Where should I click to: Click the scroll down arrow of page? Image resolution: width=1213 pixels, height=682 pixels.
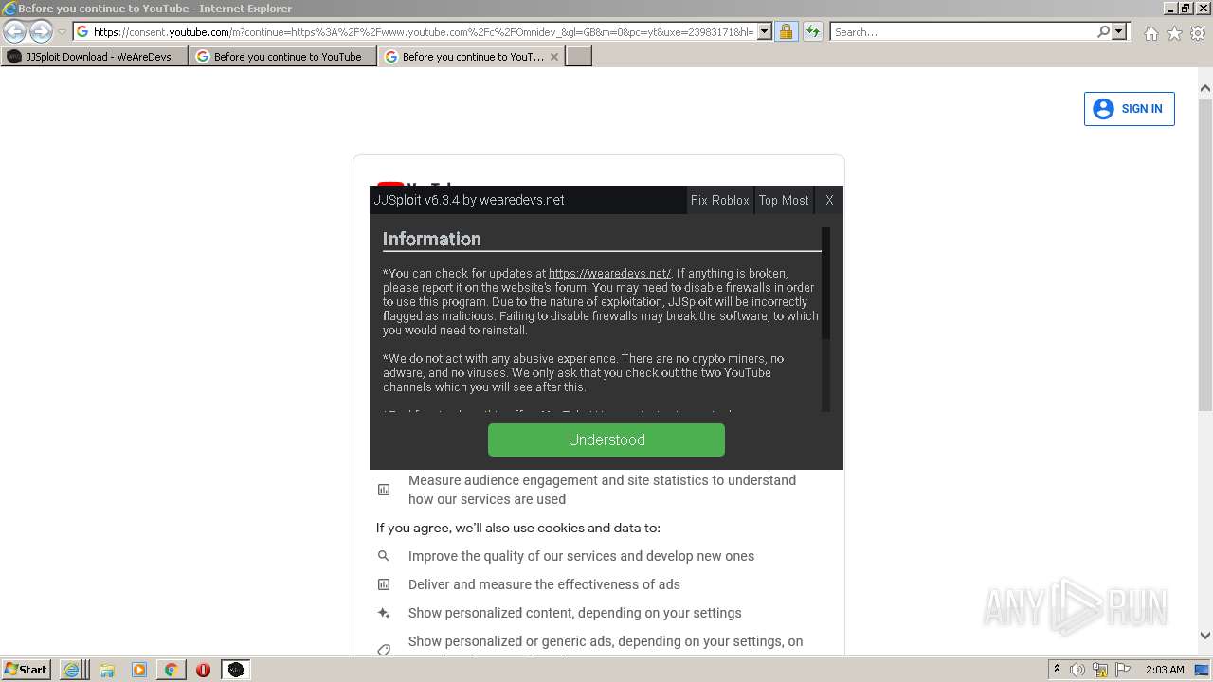[x=1205, y=636]
